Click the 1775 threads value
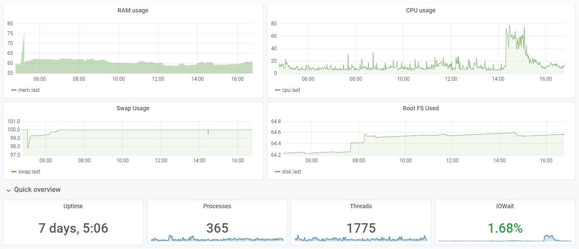 tap(361, 228)
